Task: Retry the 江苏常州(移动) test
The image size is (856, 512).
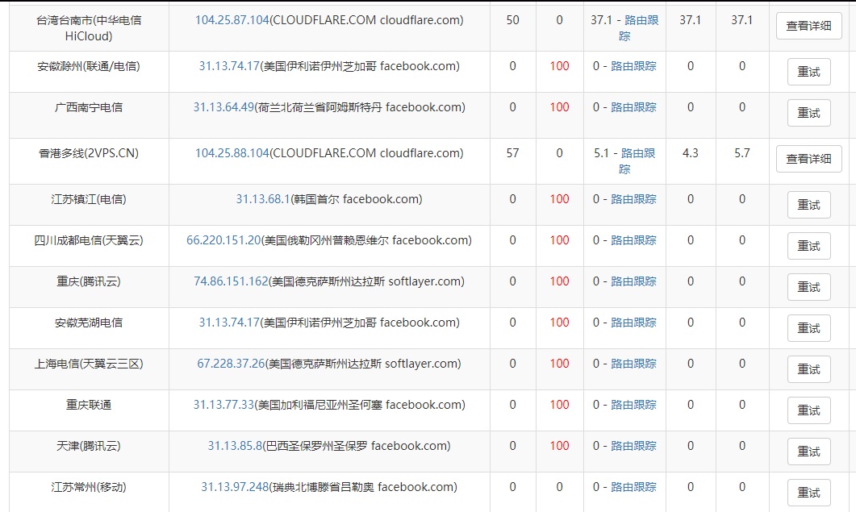Action: tap(808, 493)
